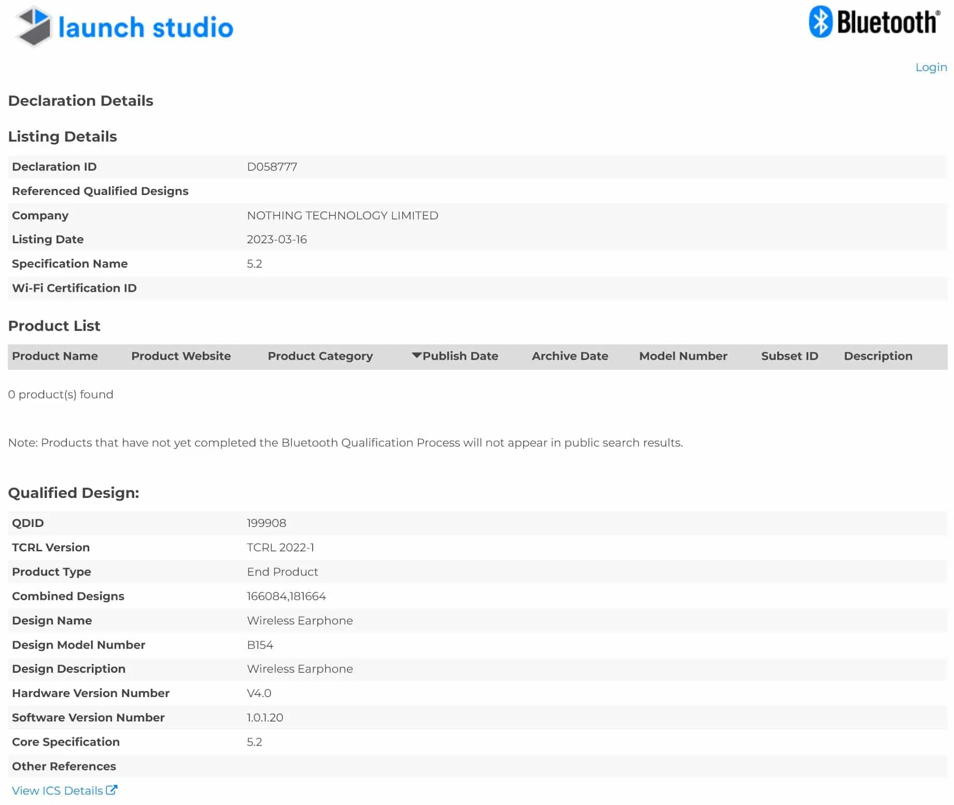Click the Other References label

(64, 766)
